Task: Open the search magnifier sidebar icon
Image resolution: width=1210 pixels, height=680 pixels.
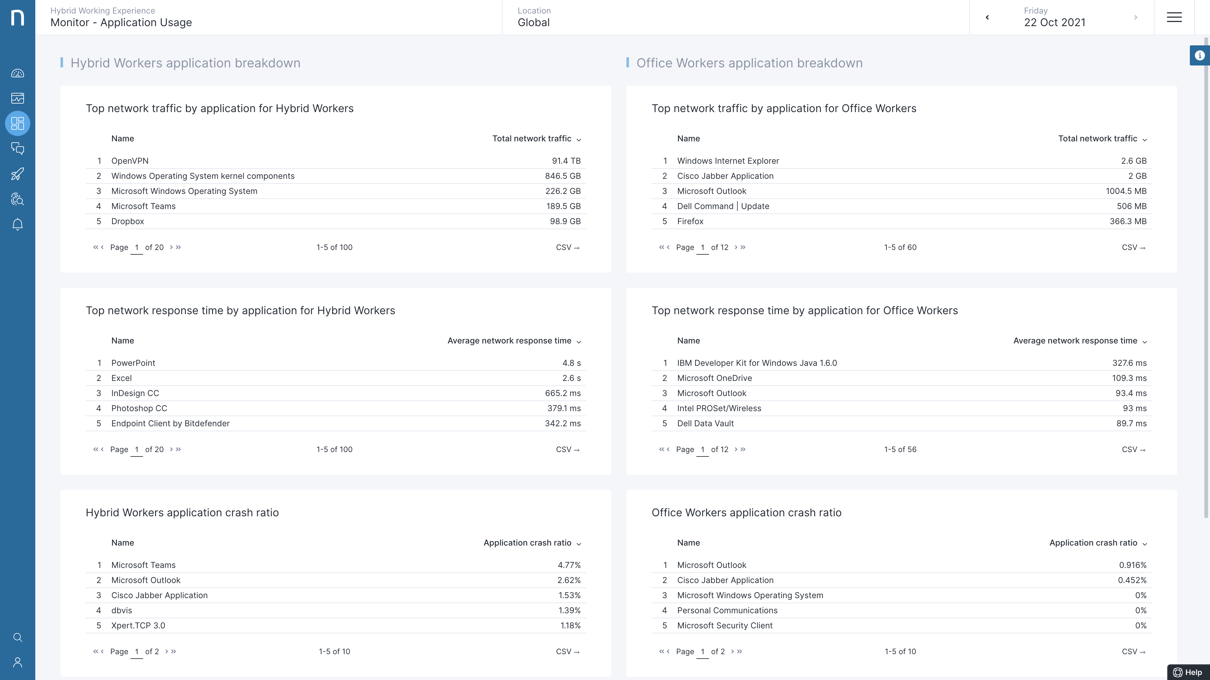Action: click(17, 637)
